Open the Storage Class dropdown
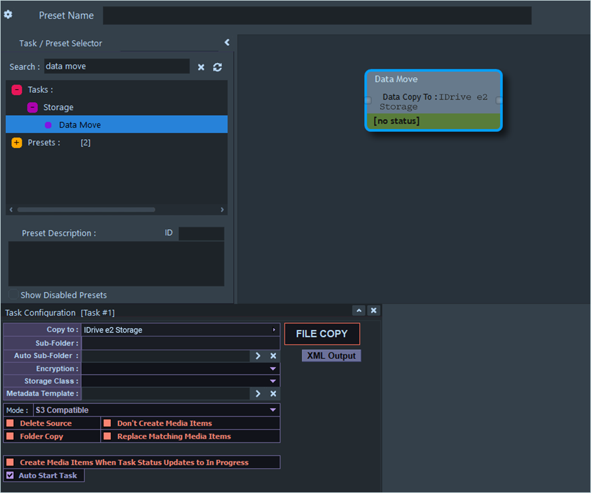 pyautogui.click(x=273, y=381)
